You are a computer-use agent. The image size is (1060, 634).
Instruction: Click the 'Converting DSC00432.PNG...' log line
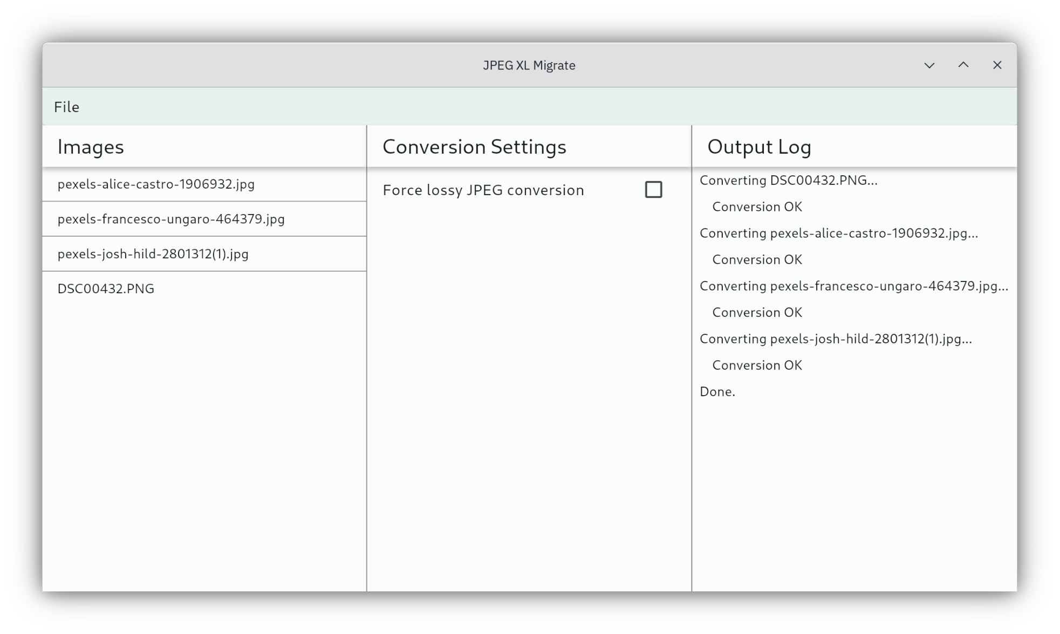pos(788,181)
